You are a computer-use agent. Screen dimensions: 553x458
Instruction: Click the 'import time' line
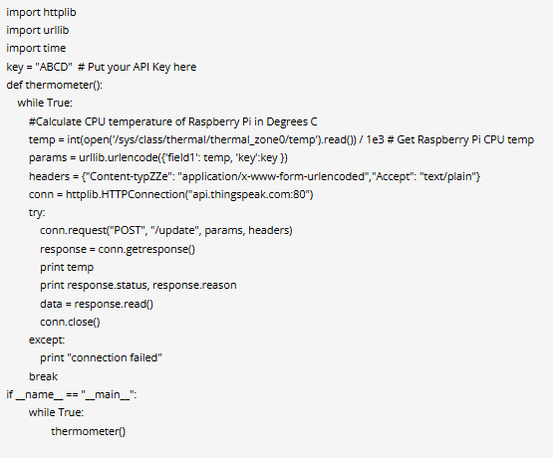click(x=36, y=48)
